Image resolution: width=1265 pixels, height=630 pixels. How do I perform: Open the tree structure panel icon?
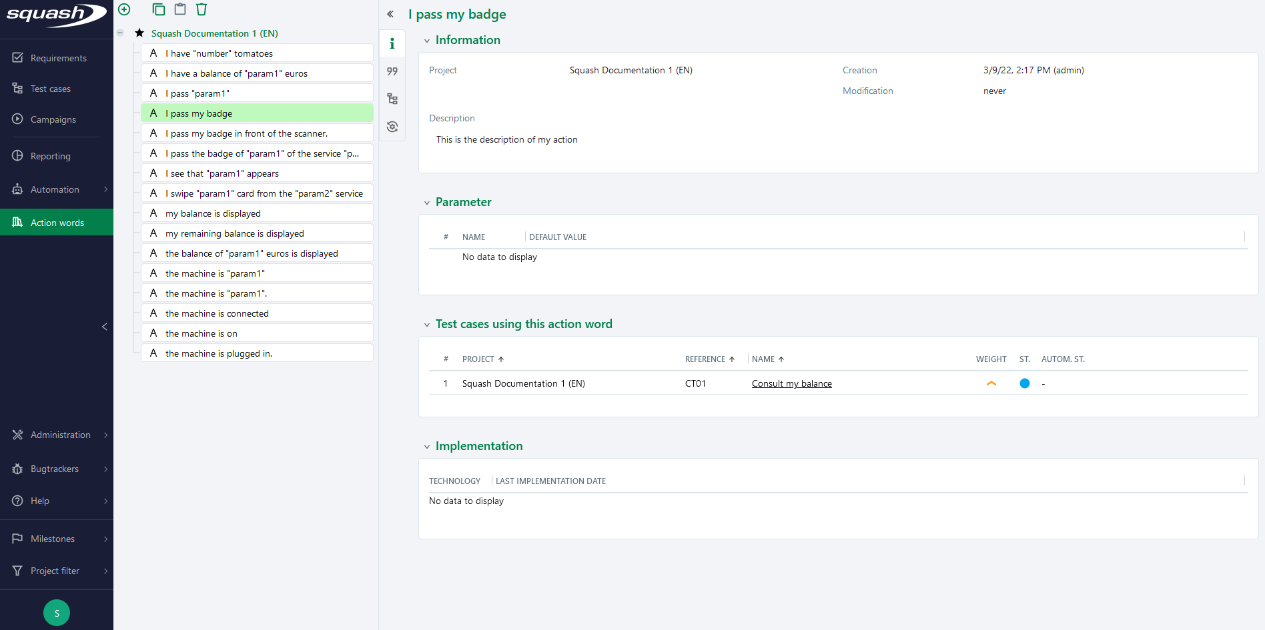[x=392, y=98]
